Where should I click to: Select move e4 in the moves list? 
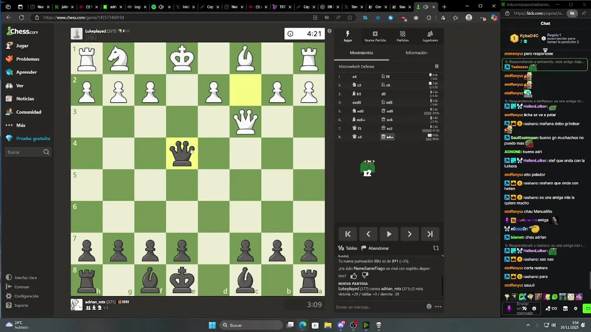(x=355, y=77)
